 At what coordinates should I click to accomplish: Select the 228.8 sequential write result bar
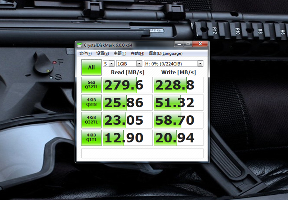178,85
